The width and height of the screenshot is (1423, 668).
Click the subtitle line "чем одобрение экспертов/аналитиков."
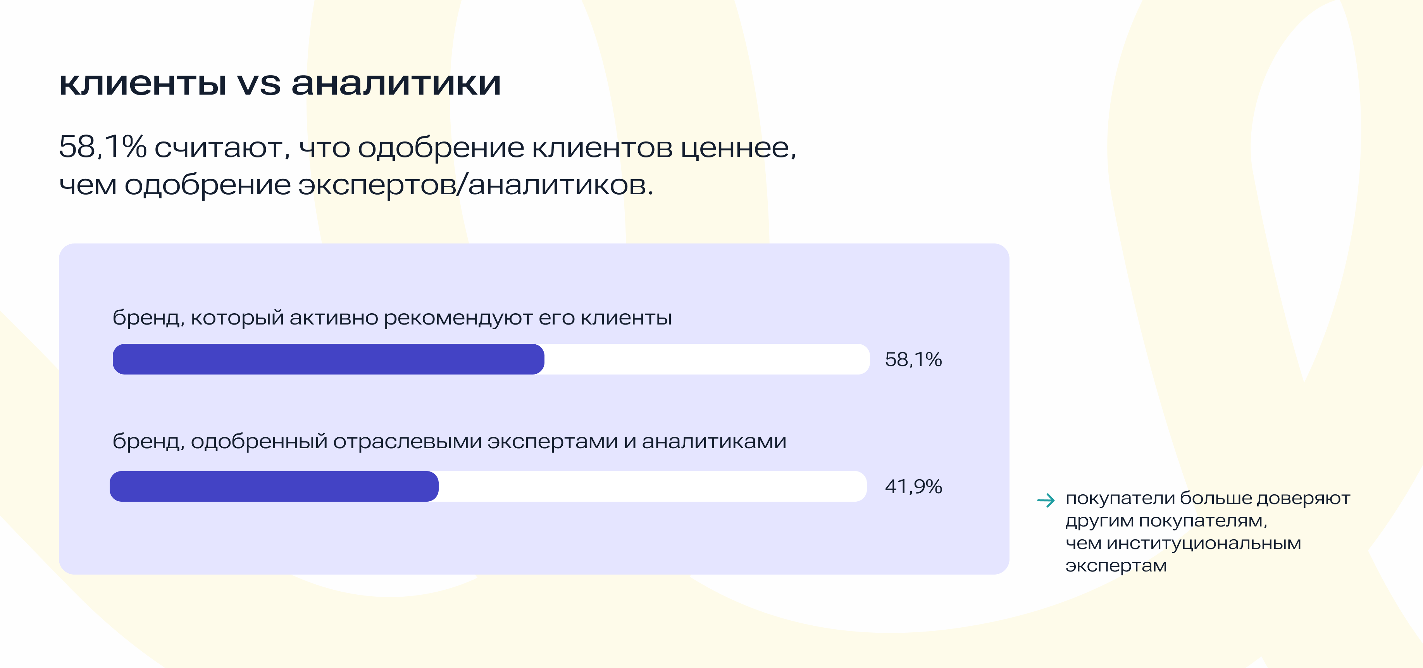356,185
